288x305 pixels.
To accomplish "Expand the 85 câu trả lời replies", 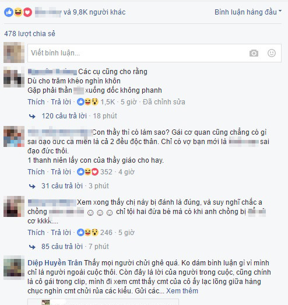I will click(62, 247).
